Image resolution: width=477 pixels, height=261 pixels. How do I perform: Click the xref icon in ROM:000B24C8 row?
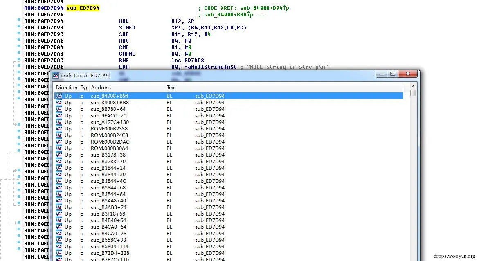point(59,135)
